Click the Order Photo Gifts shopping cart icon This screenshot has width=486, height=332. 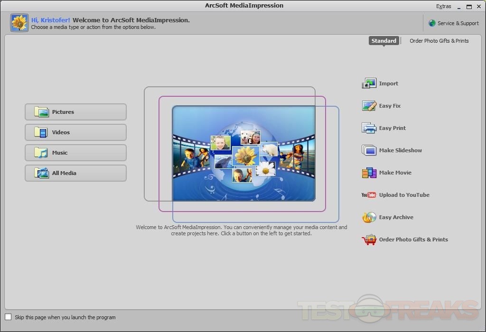(369, 240)
